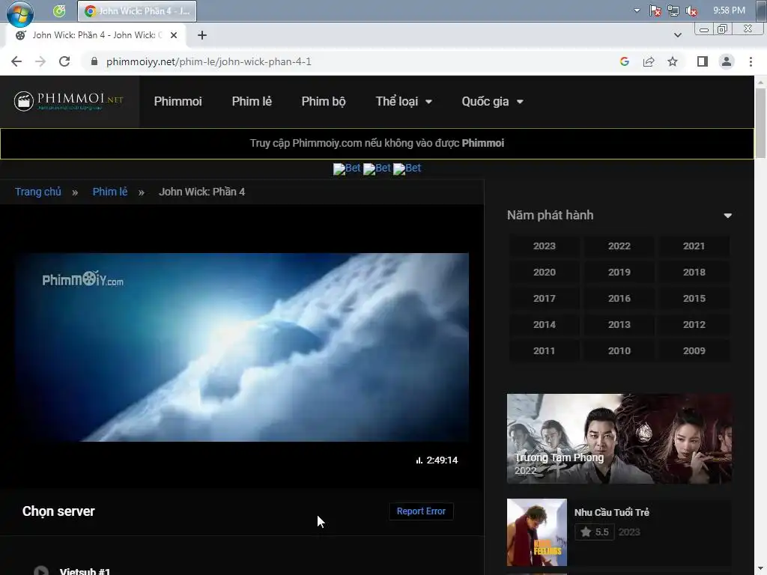Open system tray hidden icons arrow
This screenshot has width=767, height=575.
(x=637, y=10)
